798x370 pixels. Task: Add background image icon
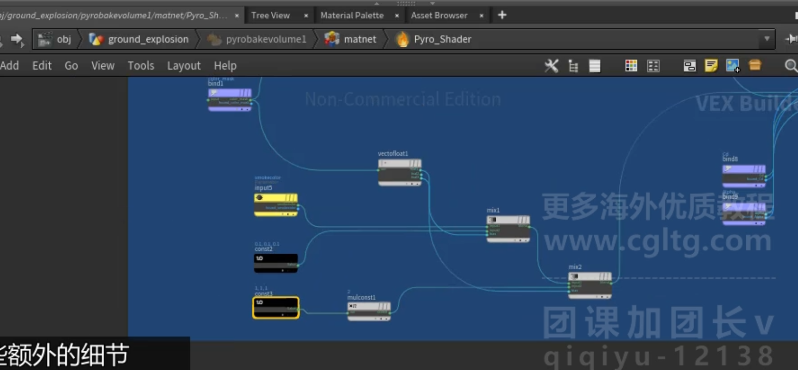[x=733, y=66]
